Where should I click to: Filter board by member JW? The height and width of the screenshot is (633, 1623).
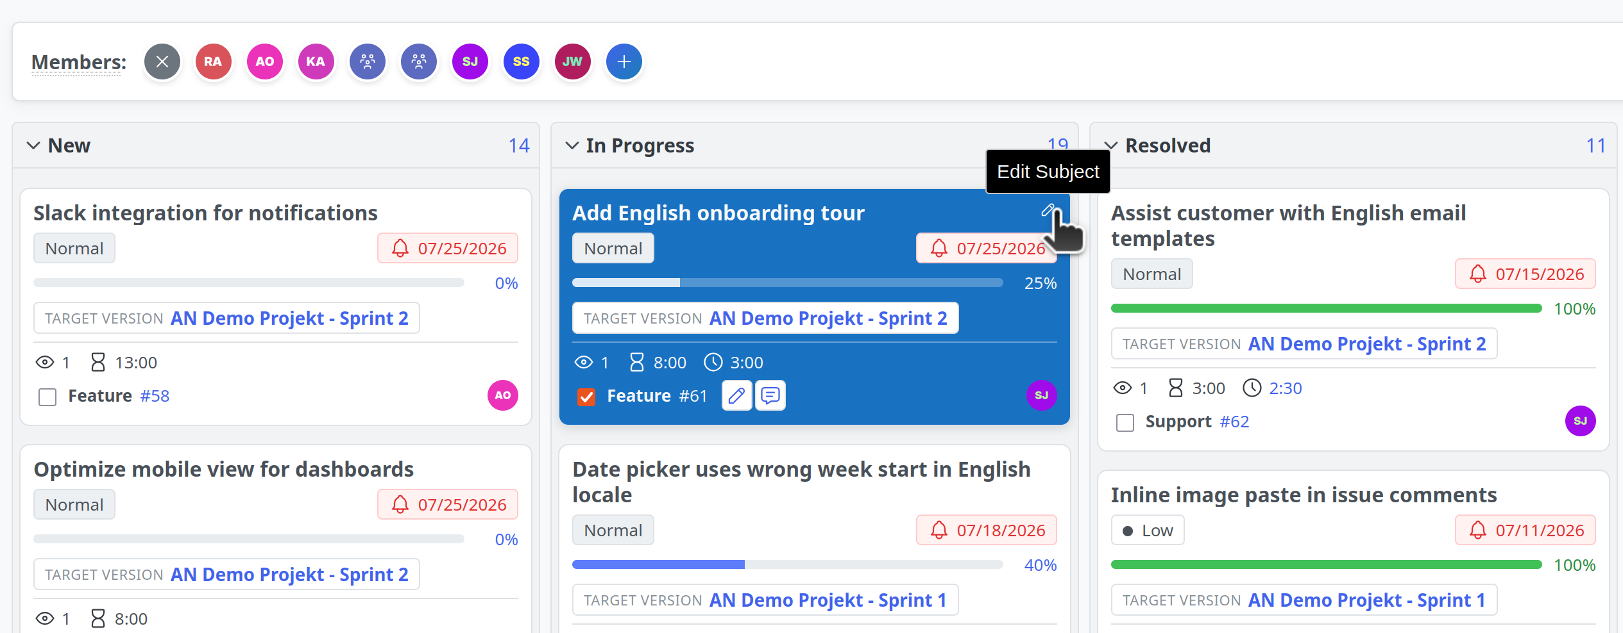click(x=573, y=62)
